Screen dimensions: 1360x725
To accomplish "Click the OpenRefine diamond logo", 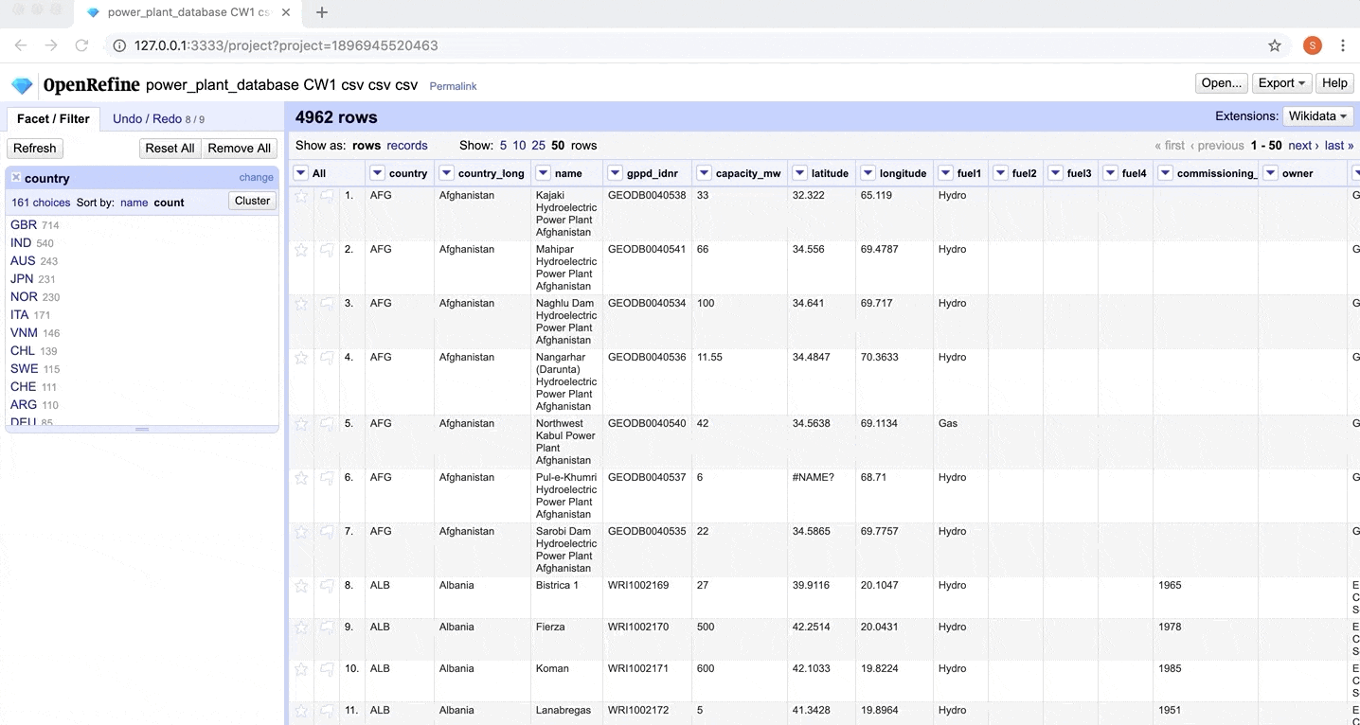I will (22, 85).
